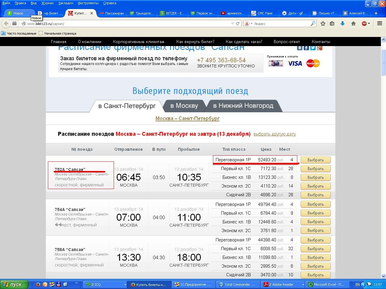386x289 pixels.
Task: Click the Google Plus share icon
Action: click(319, 48)
